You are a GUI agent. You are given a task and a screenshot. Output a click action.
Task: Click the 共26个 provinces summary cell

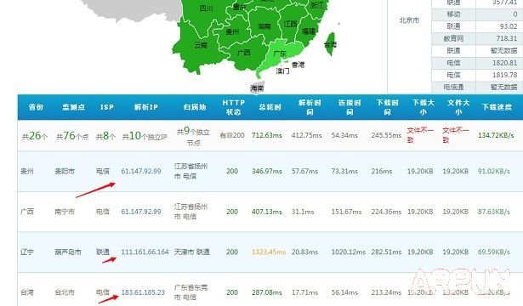35,136
